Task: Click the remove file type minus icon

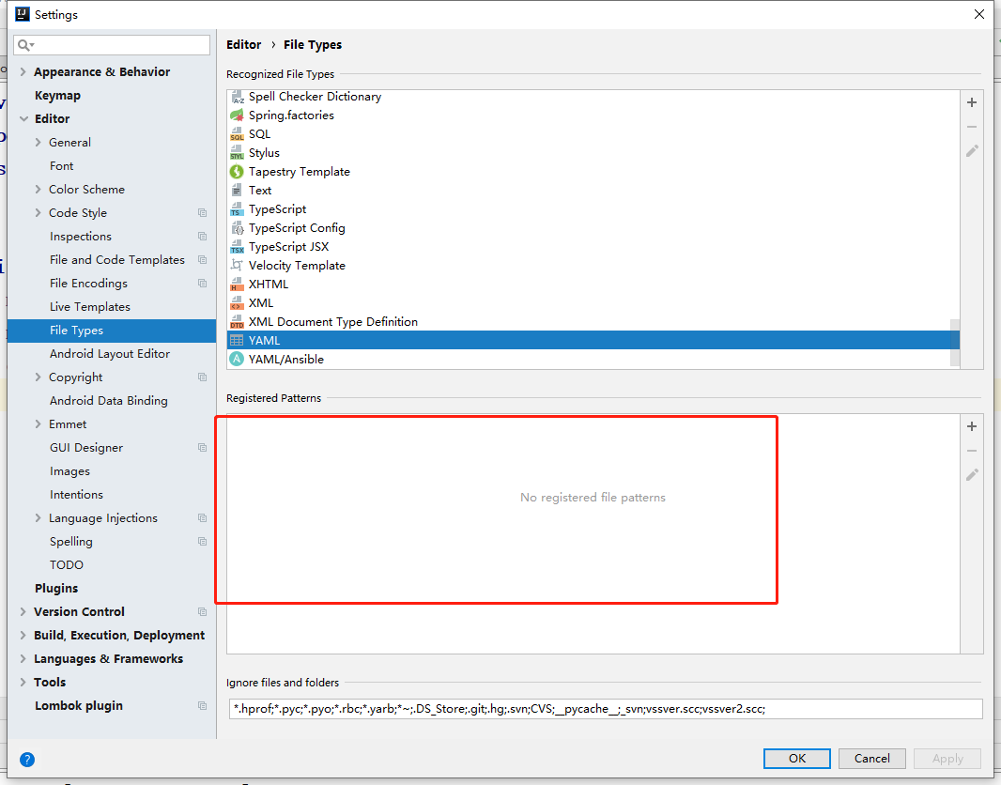Action: click(x=972, y=127)
